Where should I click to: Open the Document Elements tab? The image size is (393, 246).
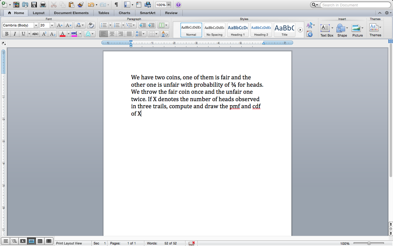click(71, 13)
